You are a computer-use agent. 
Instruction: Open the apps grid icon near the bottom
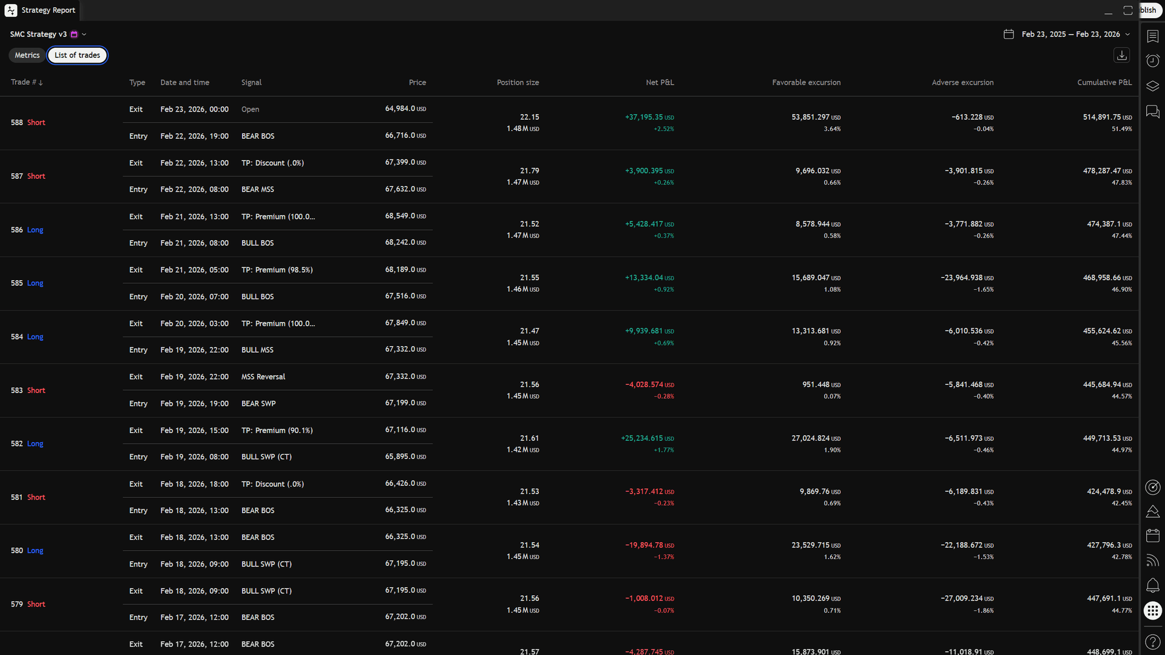pyautogui.click(x=1152, y=611)
